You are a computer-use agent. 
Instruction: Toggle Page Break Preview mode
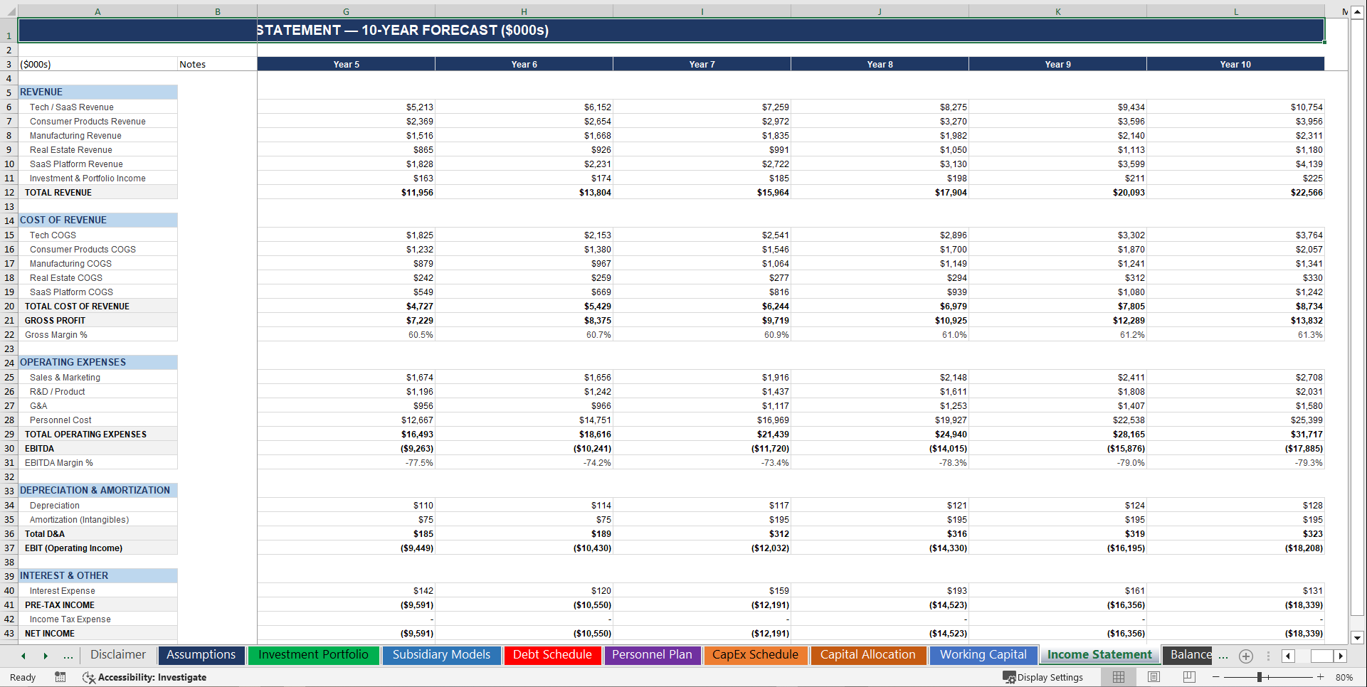click(x=1189, y=677)
